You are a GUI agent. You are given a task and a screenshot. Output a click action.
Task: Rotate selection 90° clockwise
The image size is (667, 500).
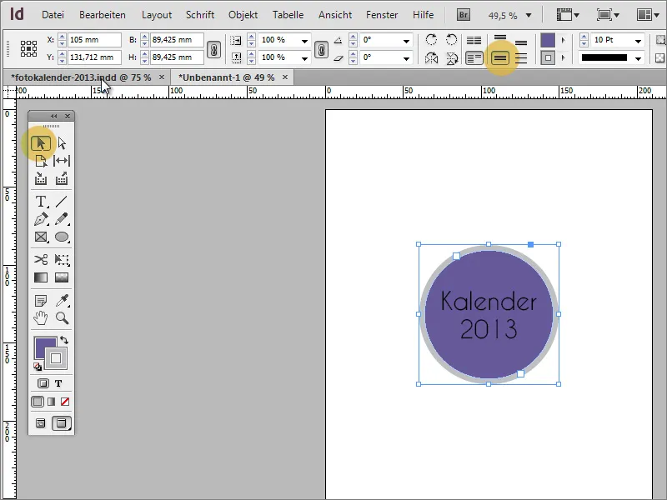431,40
